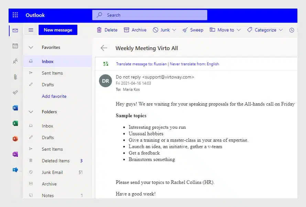Select Drafts under Folders
The image size is (306, 207).
(x=57, y=138)
